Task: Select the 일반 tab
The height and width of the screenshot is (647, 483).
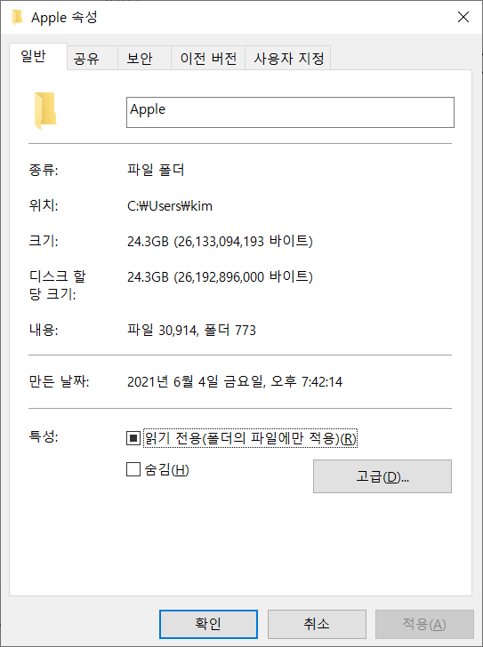Action: click(x=38, y=56)
